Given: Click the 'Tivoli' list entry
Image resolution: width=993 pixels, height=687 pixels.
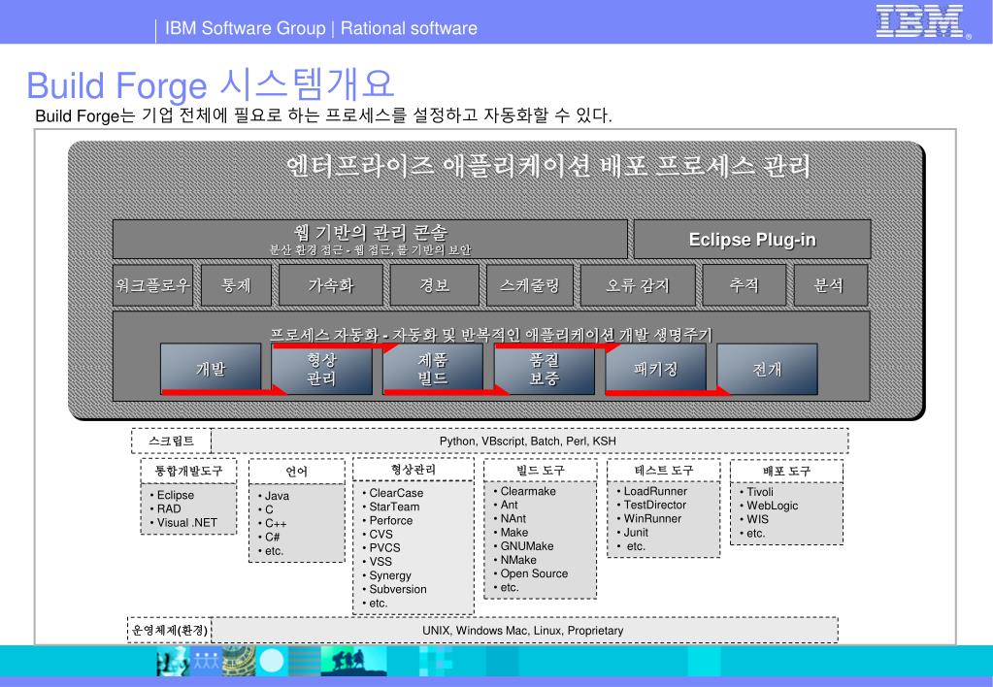Looking at the screenshot, I should coord(760,492).
